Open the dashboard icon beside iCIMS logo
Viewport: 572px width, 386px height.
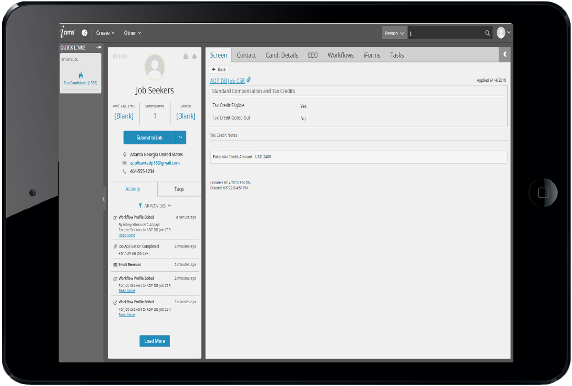point(84,33)
